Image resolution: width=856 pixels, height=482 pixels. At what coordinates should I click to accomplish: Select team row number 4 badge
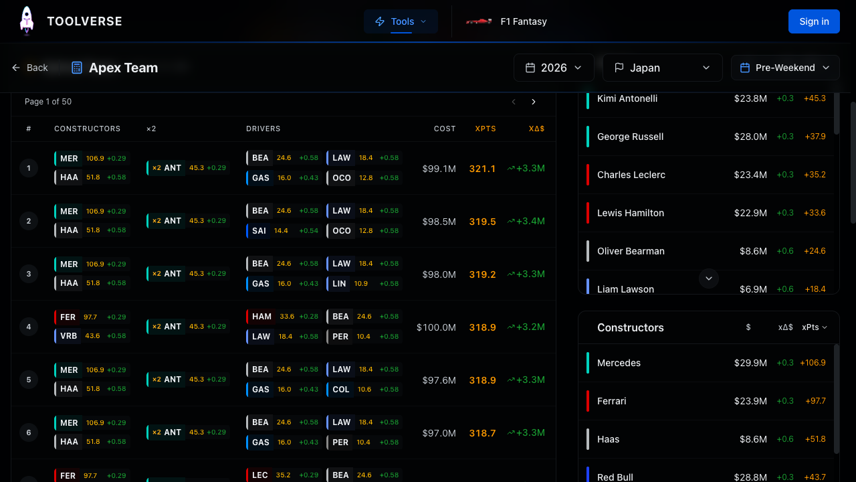click(29, 327)
